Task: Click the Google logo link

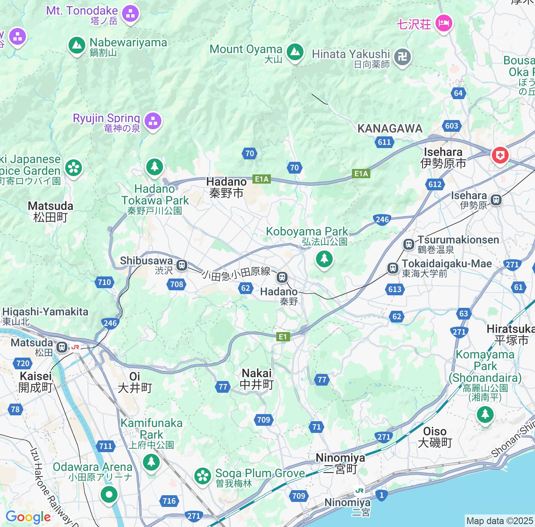Action: 28,517
